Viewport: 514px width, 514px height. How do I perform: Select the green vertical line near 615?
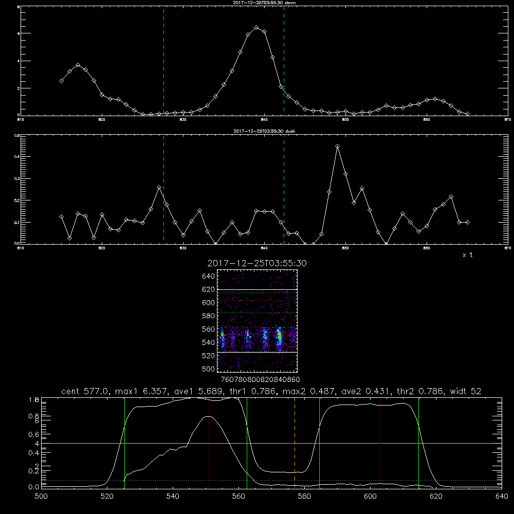[418, 443]
